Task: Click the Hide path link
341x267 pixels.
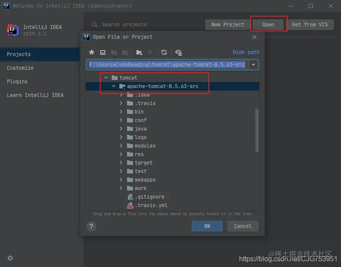Action: click(x=246, y=52)
